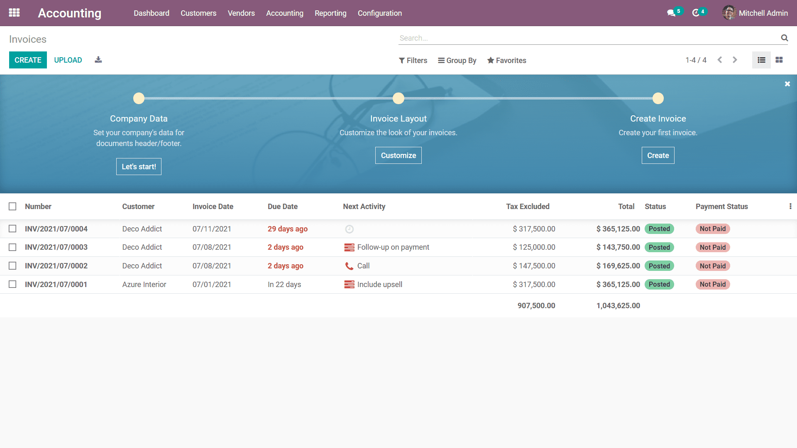797x448 pixels.
Task: Open Vendors menu
Action: point(241,13)
